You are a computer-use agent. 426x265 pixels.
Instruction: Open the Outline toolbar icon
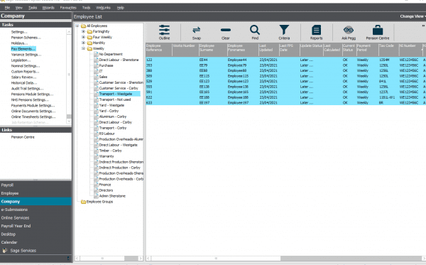click(165, 30)
